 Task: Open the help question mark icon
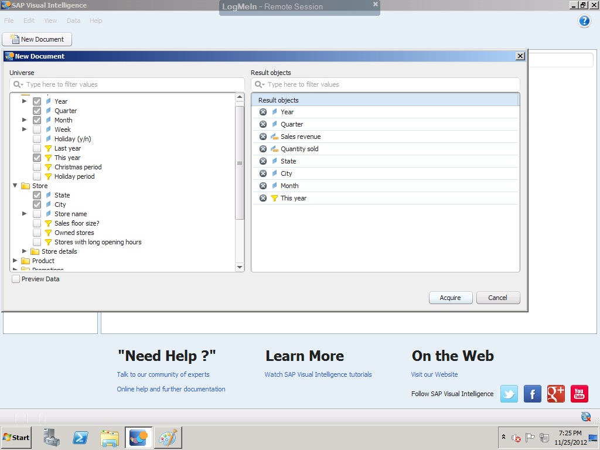point(584,21)
